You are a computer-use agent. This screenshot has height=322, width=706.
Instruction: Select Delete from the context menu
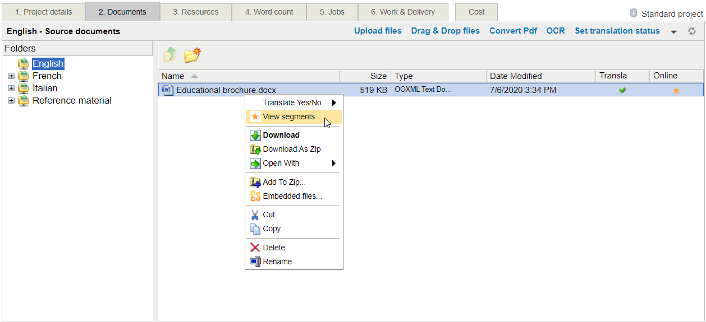(x=274, y=248)
